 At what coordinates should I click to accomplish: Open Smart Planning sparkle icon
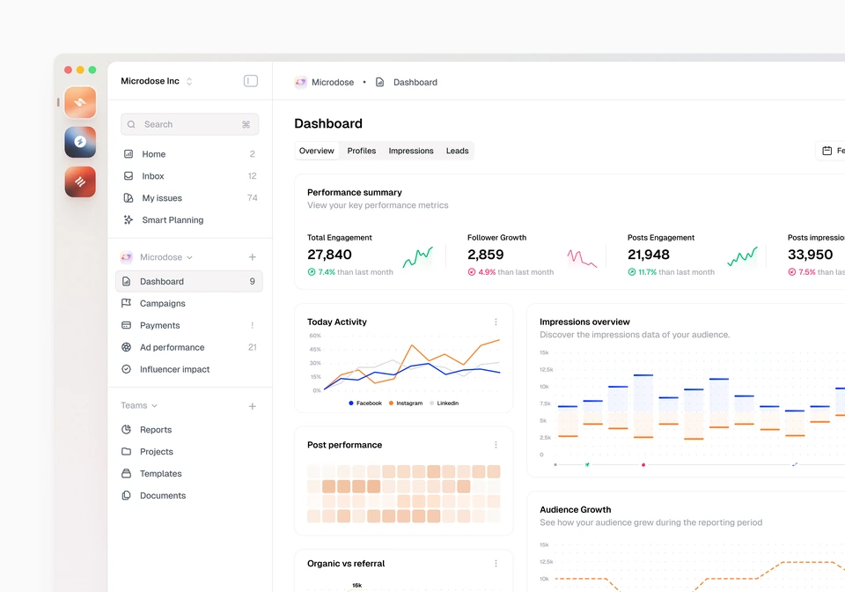click(x=129, y=219)
